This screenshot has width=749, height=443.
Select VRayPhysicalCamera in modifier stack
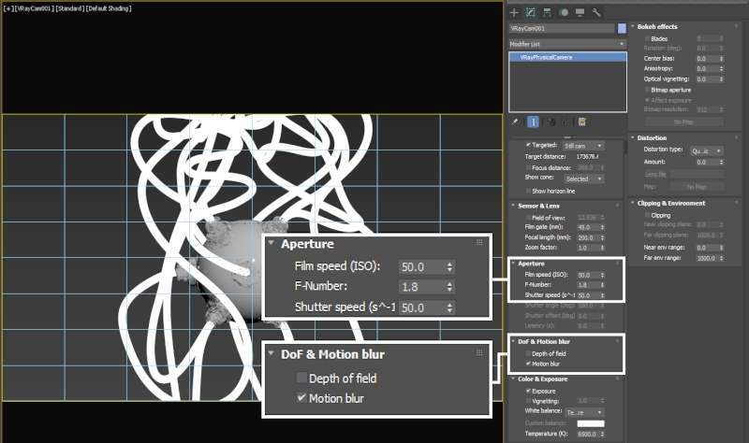[567, 58]
